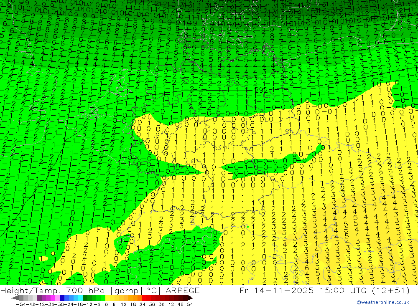418x306 pixels.
Task: Click the grey left arrow of colour scale
Action: pos(15,298)
